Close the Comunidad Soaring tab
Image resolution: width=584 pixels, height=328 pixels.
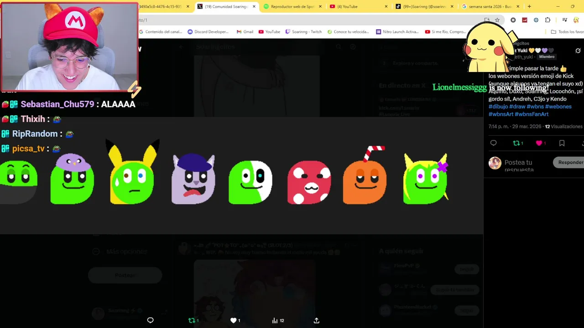(x=254, y=6)
